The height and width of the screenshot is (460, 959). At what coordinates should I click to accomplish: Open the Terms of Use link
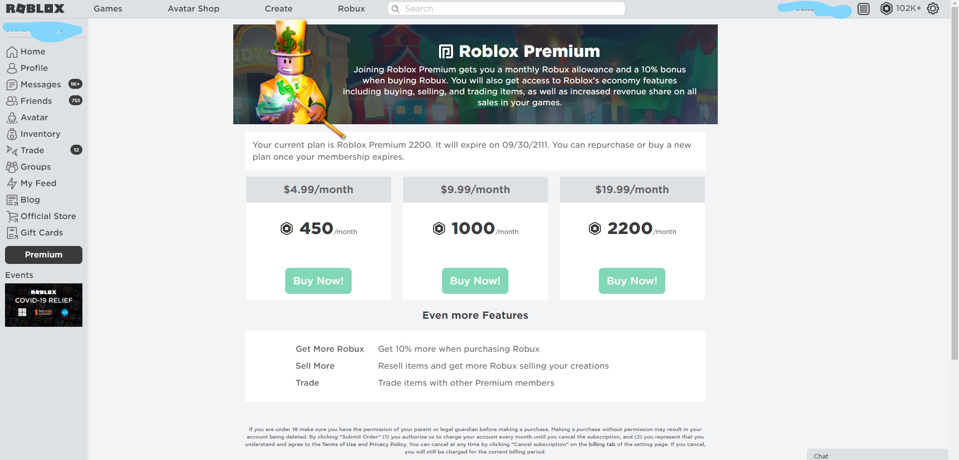coord(340,444)
